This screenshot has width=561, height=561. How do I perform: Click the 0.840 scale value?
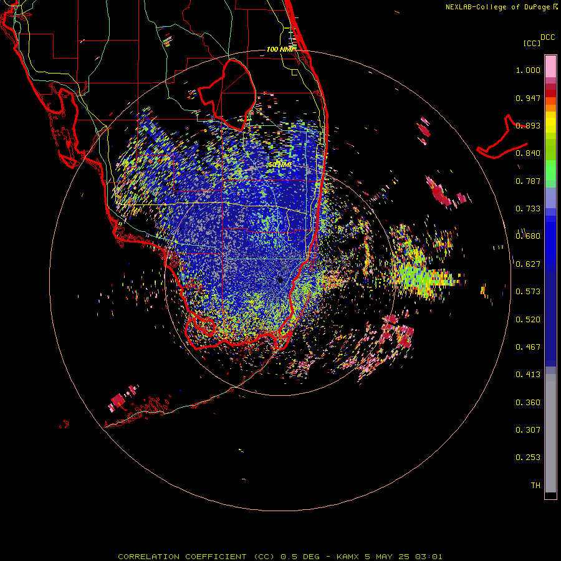click(528, 153)
